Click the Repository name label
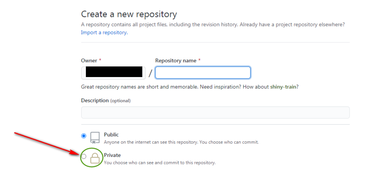Viewport: 368px width, 170px height. pos(176,61)
